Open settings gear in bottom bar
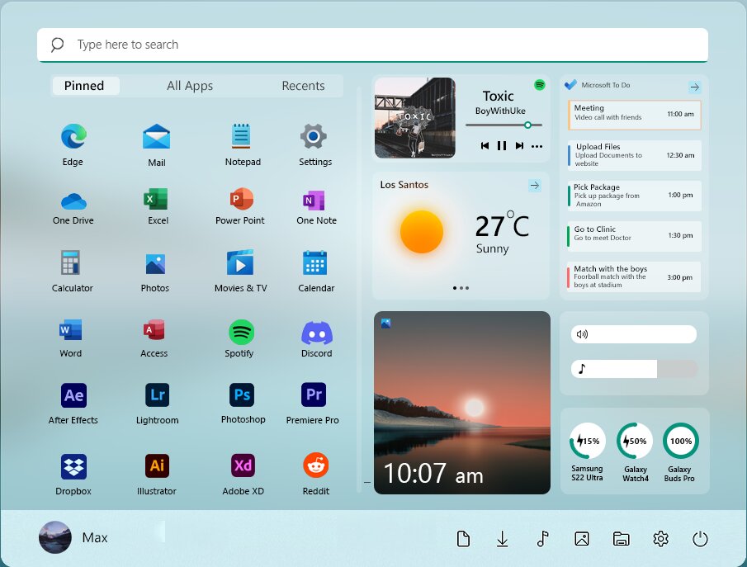This screenshot has width=747, height=567. pos(660,539)
